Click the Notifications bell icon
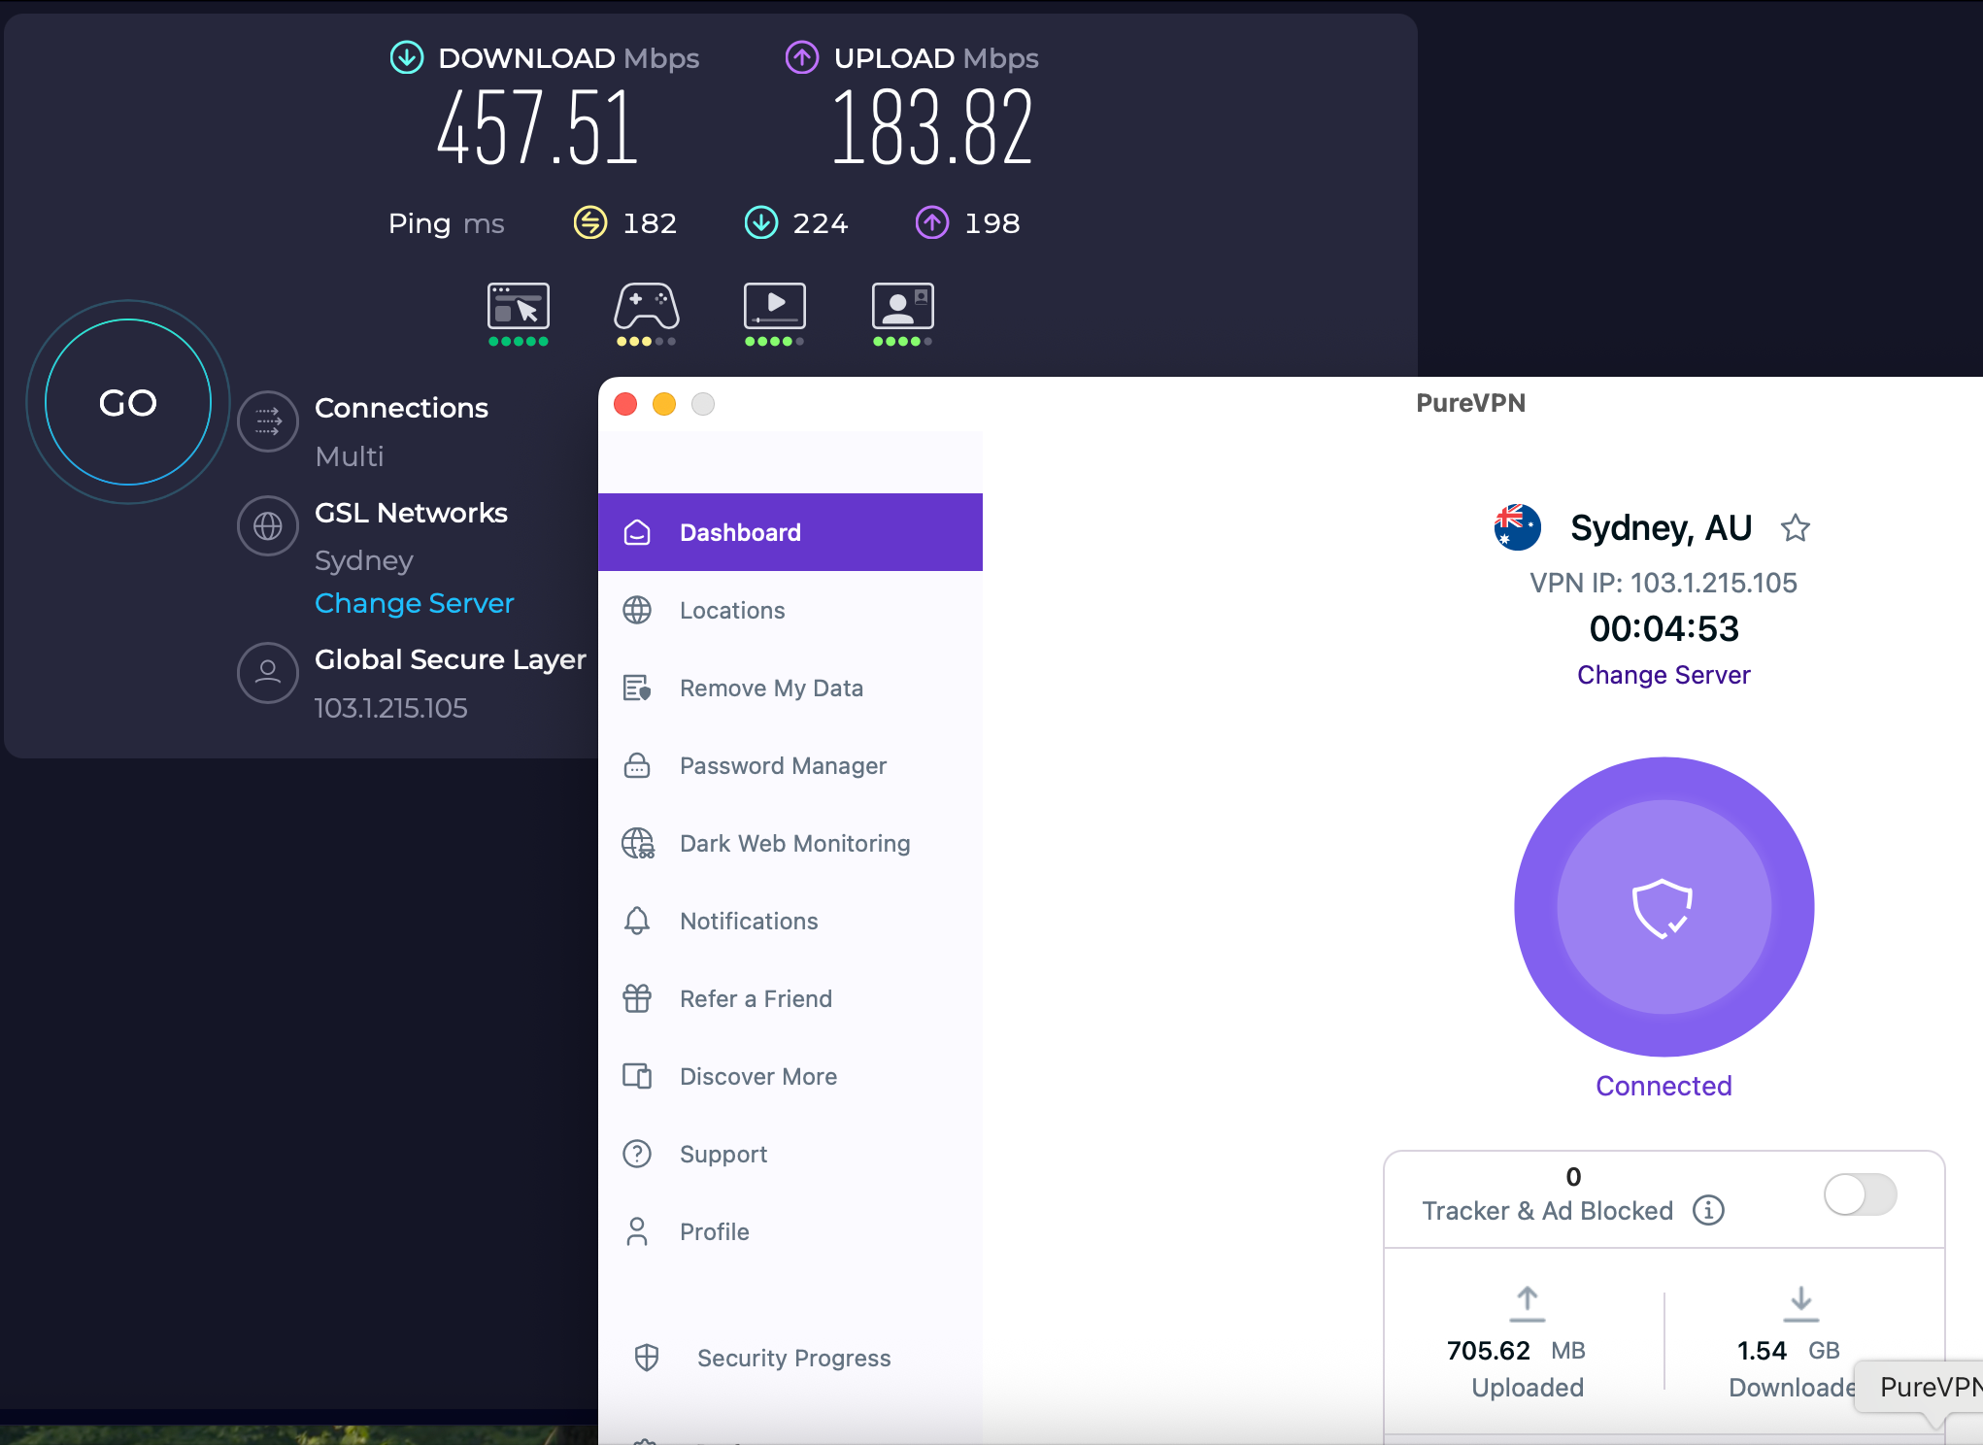The width and height of the screenshot is (1983, 1445). click(x=637, y=921)
